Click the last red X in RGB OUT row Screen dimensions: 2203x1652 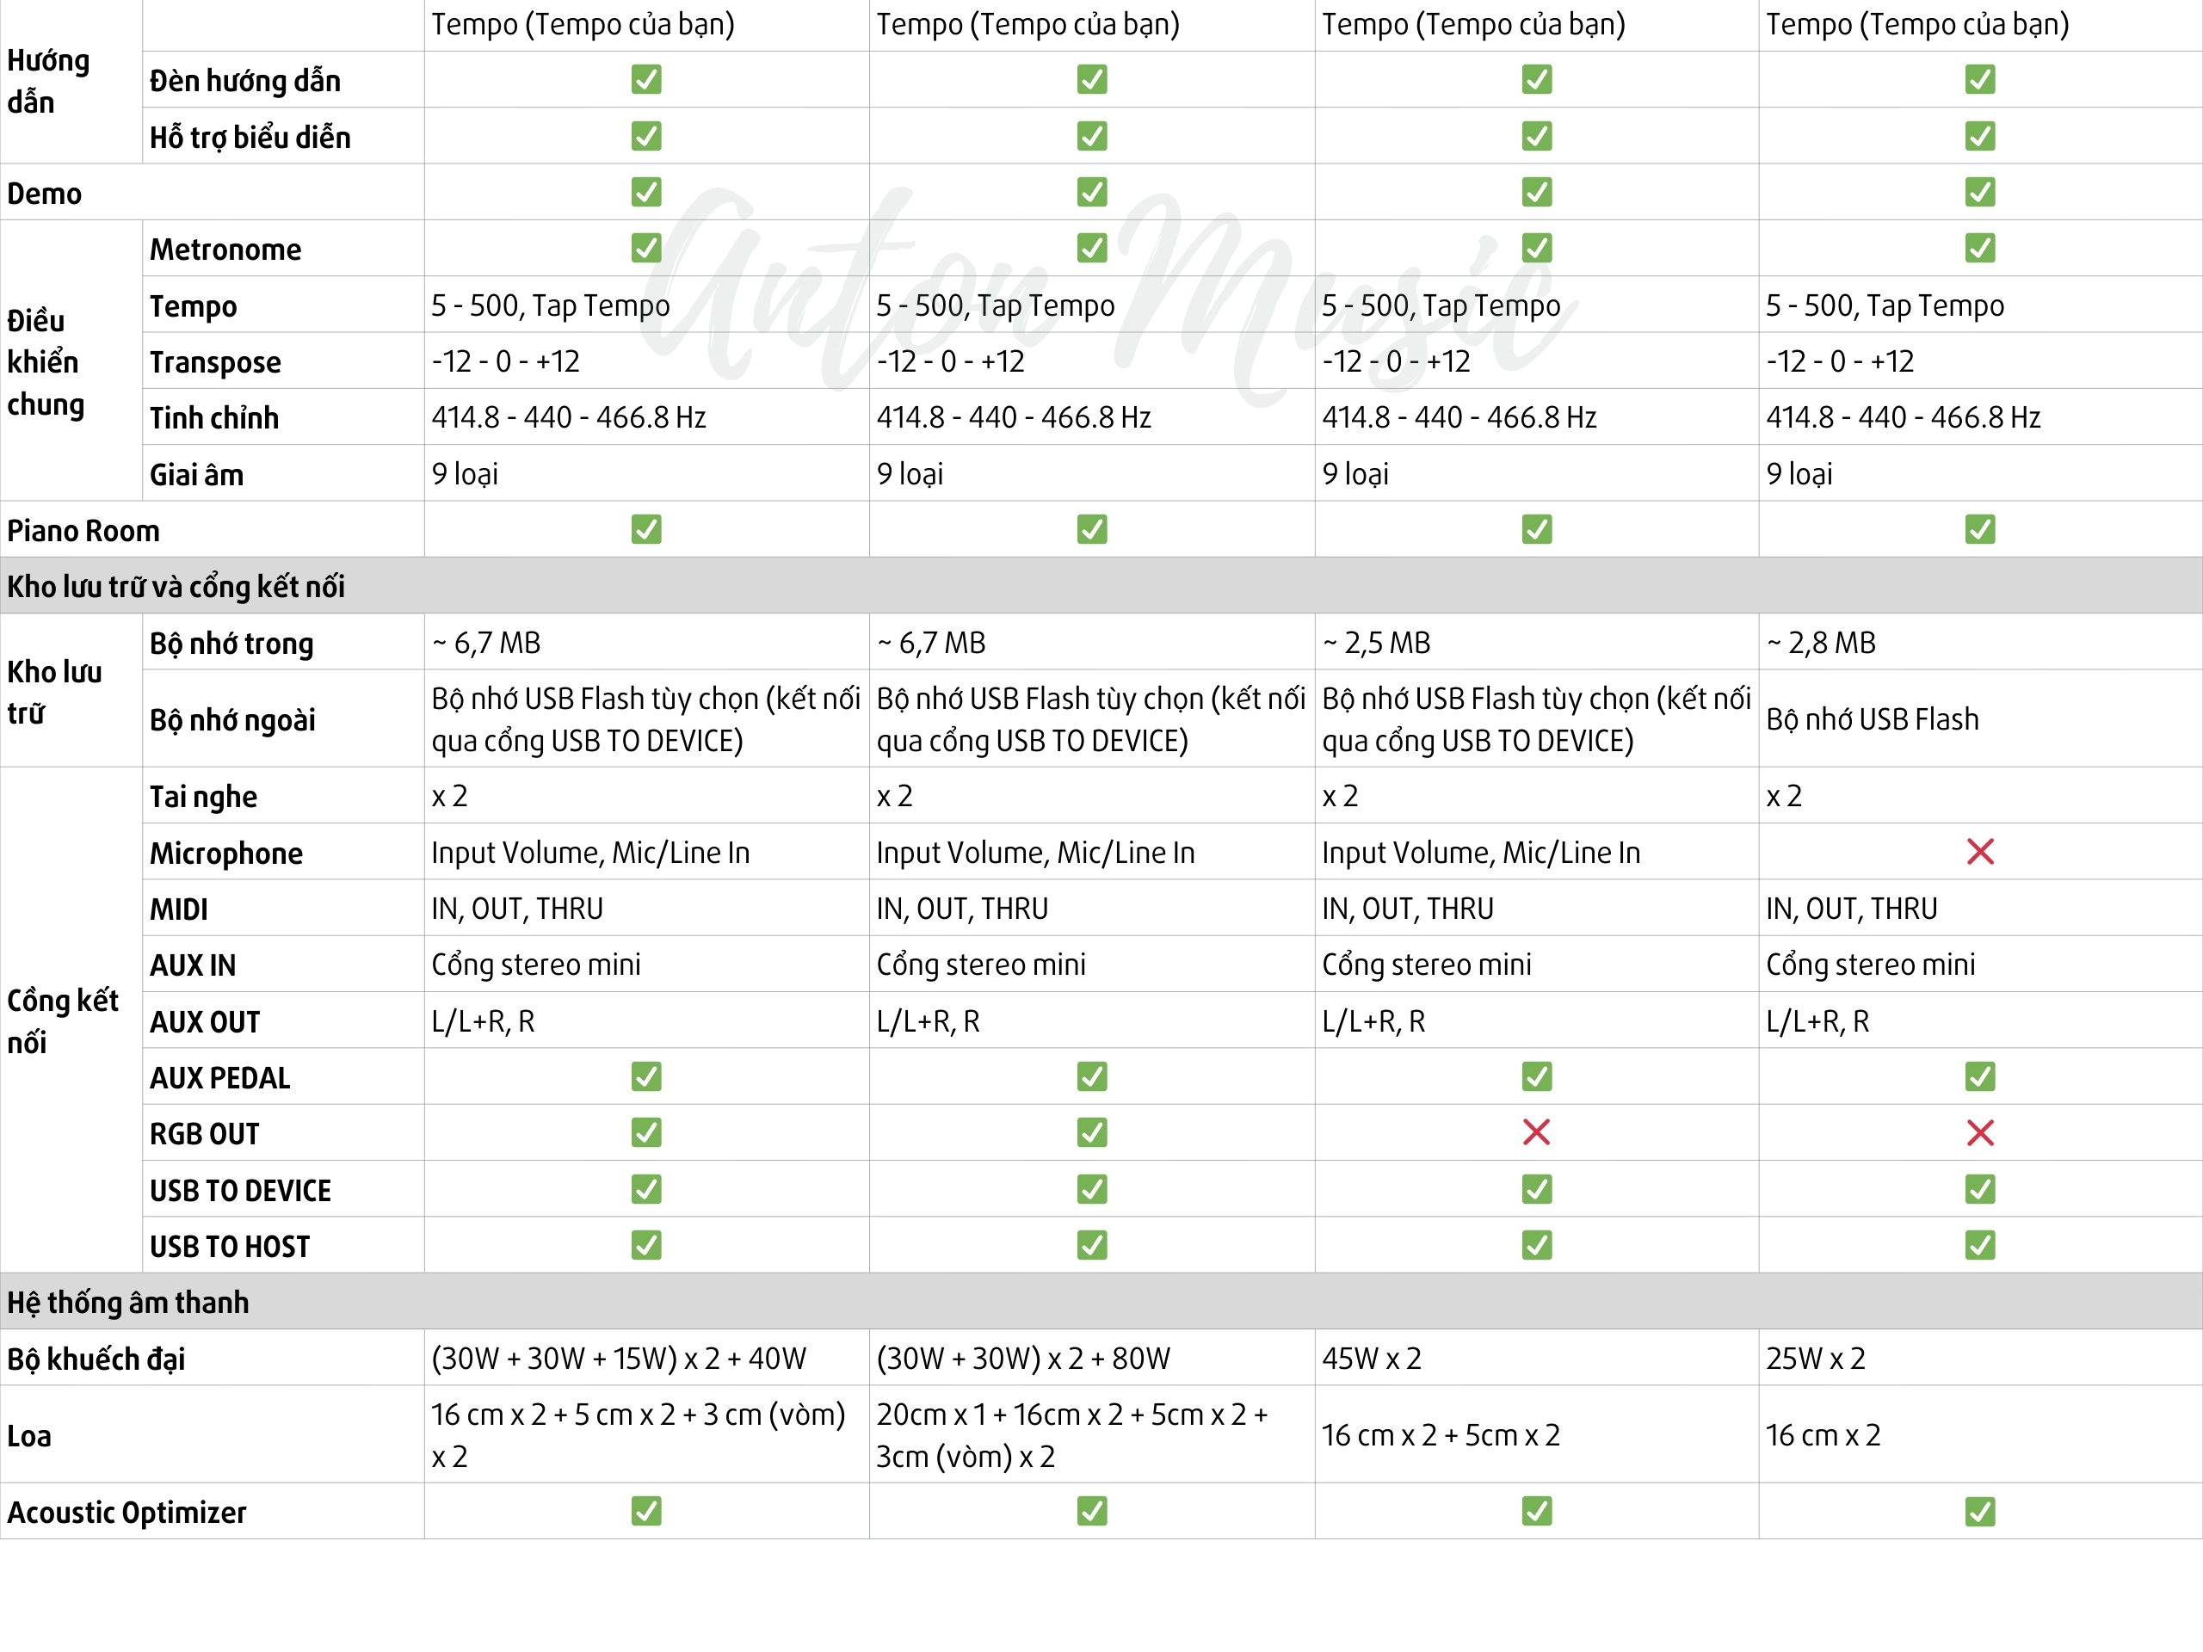tap(1979, 1132)
